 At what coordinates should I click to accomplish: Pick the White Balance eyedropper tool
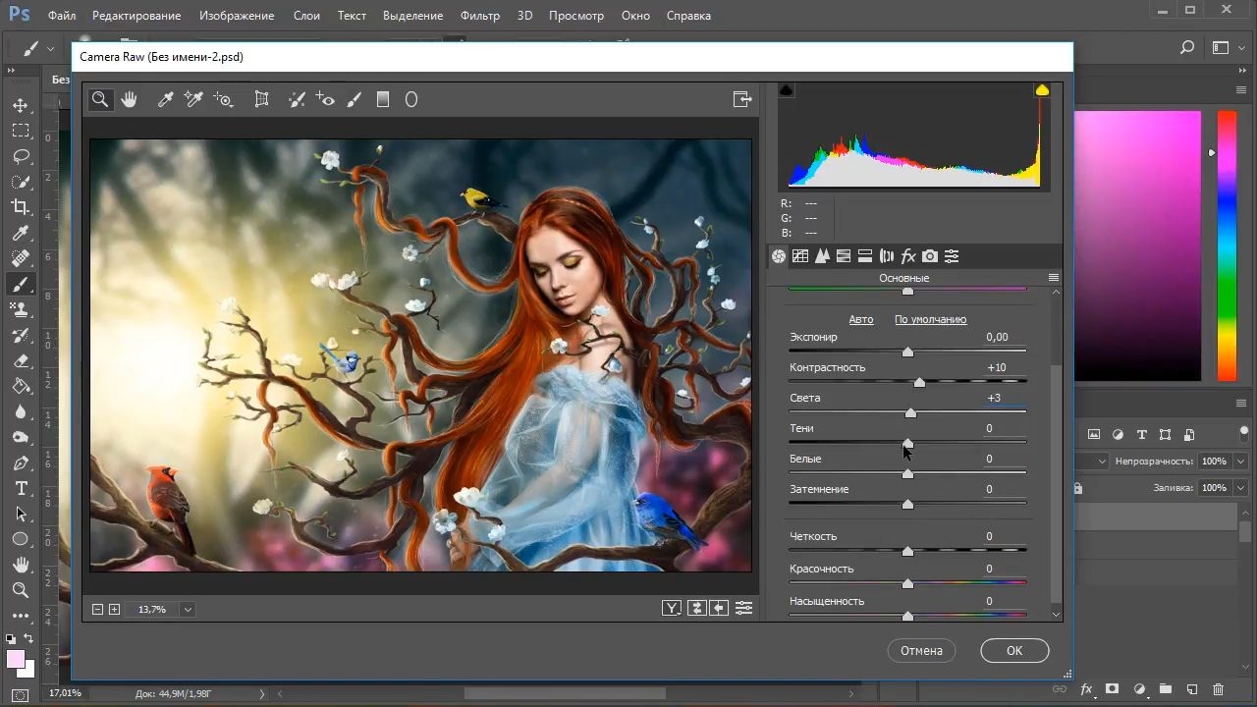point(165,99)
